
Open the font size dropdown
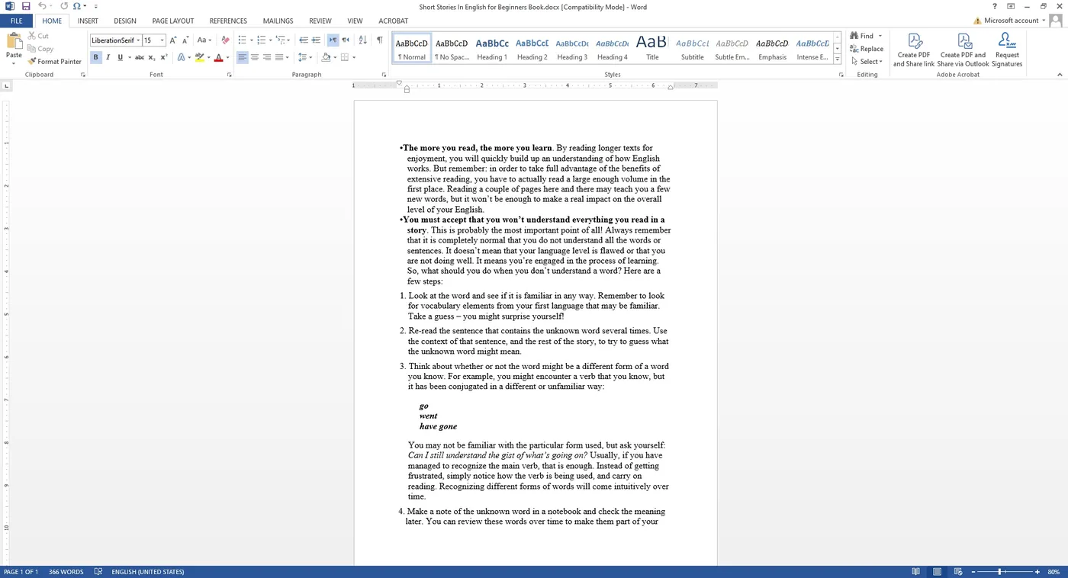[x=162, y=40]
